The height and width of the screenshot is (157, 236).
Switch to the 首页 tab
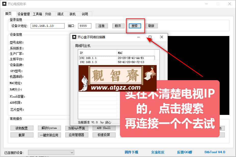(x=8, y=14)
